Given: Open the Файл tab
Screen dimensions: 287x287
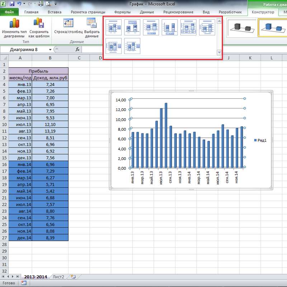Looking at the screenshot, I should (x=9, y=12).
